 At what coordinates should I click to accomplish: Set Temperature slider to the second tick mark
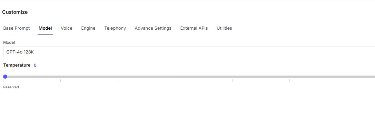[60, 77]
